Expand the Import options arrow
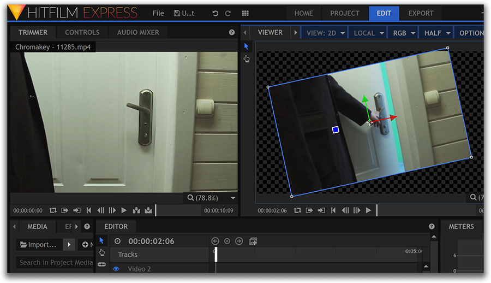The image size is (491, 283). coord(69,244)
